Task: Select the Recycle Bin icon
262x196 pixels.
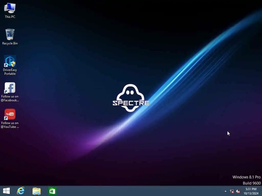Action: tap(10, 37)
